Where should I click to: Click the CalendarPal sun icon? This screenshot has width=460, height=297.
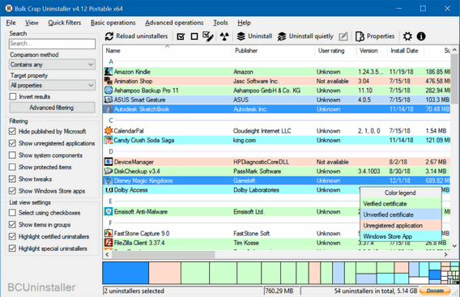coord(109,130)
